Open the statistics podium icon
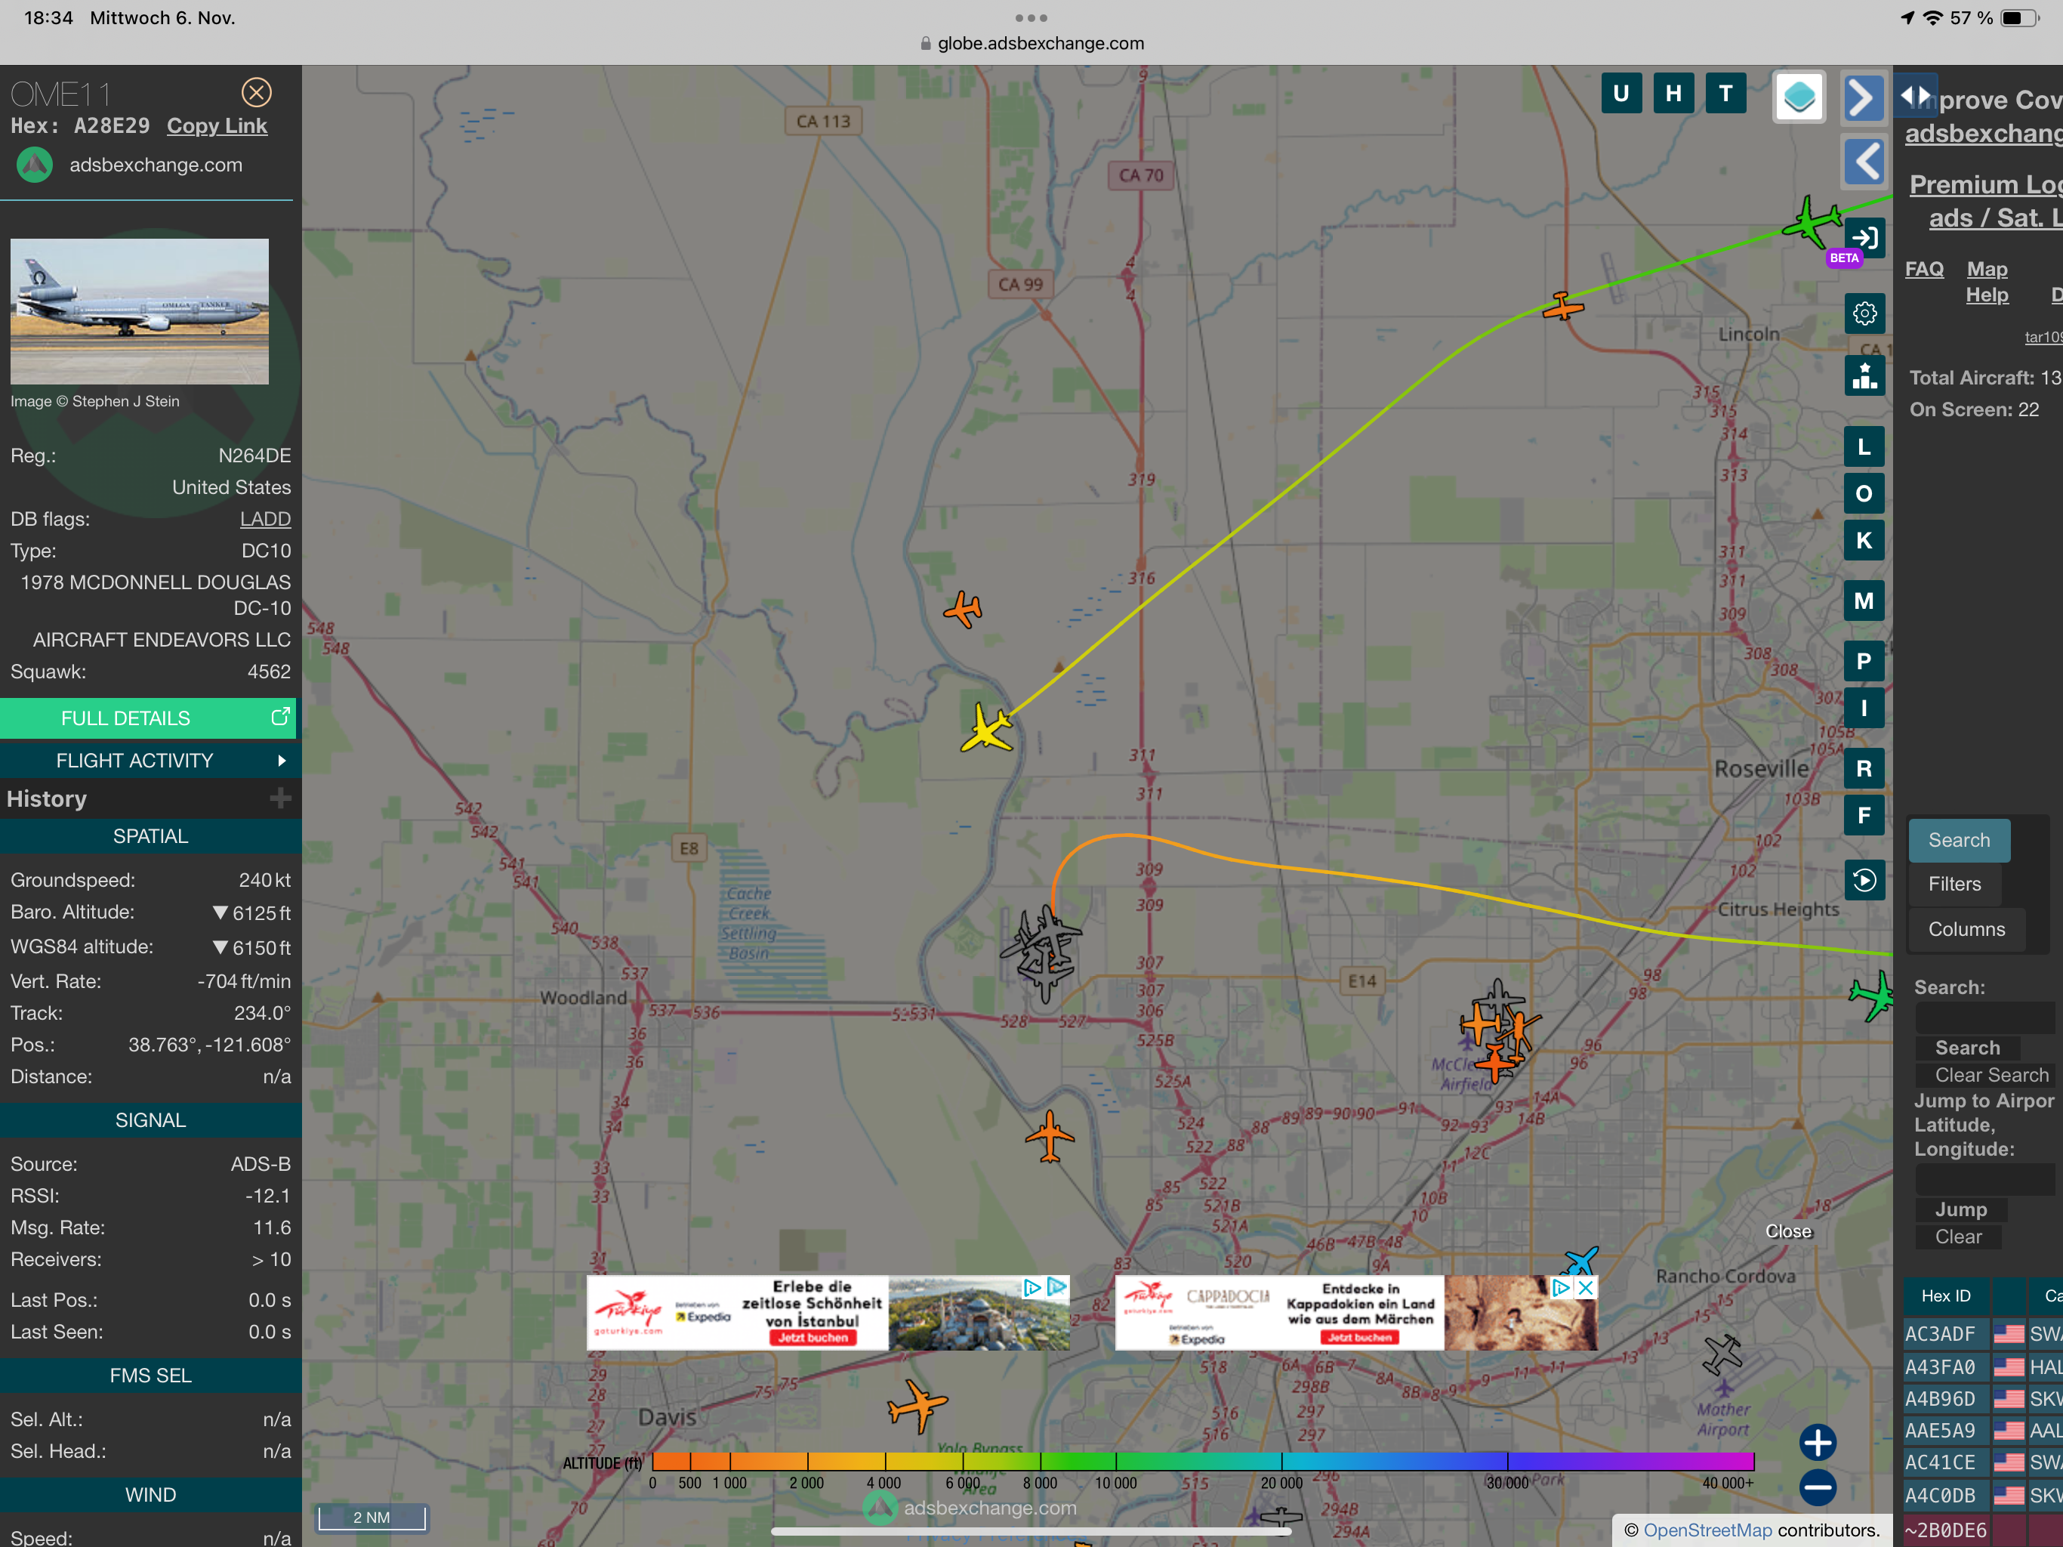The image size is (2063, 1547). click(1864, 376)
